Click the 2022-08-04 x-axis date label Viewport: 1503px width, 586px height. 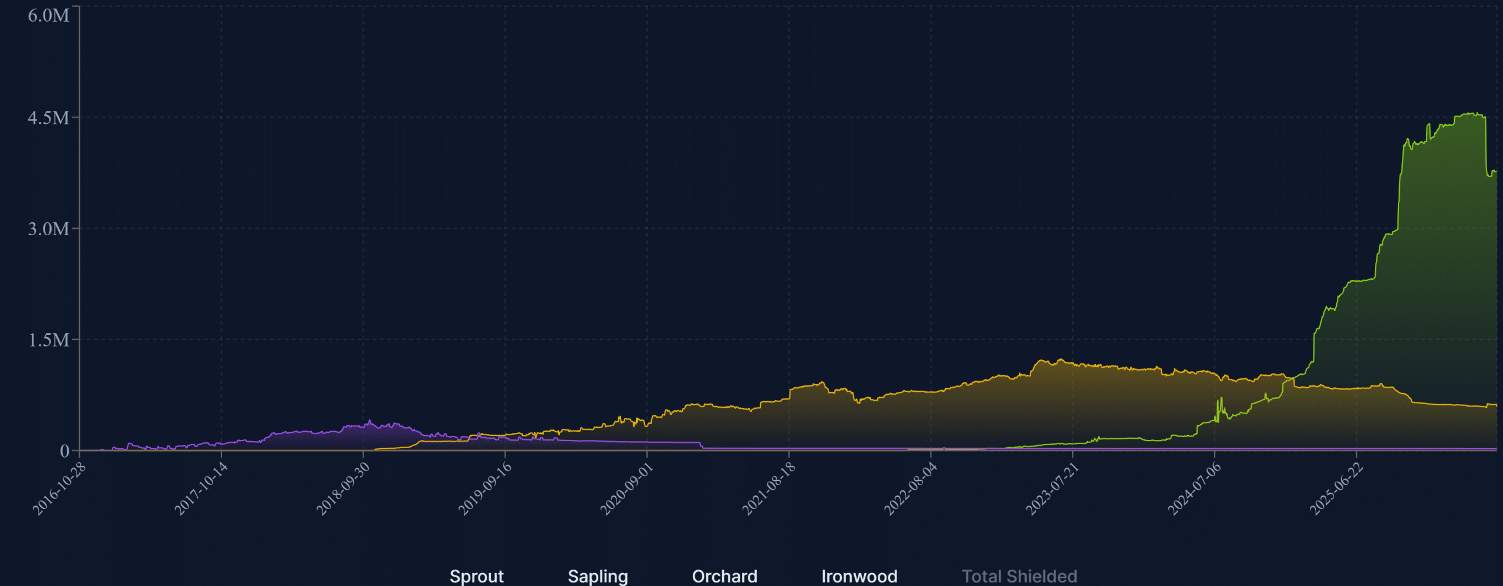coord(911,489)
